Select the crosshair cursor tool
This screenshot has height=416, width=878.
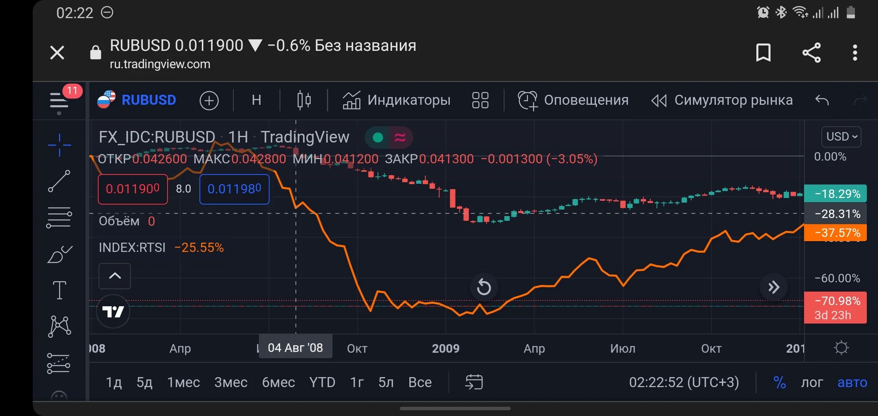tap(59, 145)
